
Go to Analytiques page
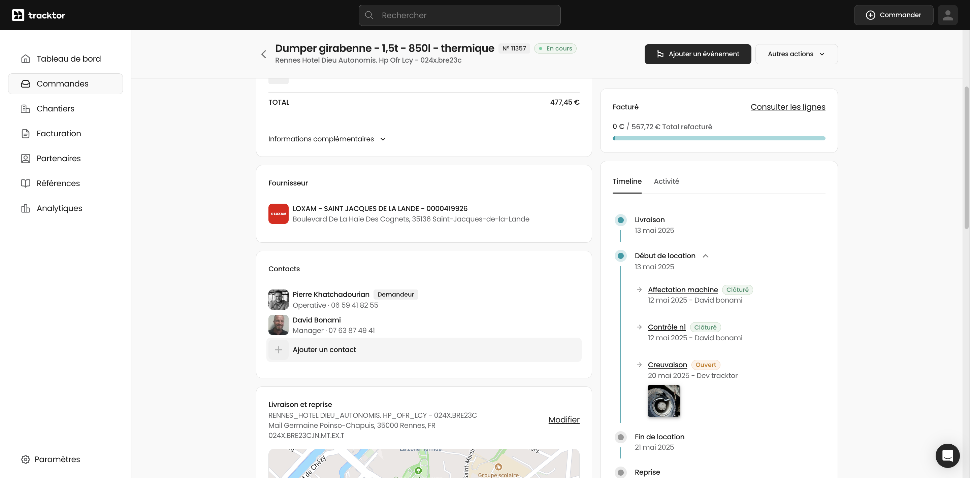pyautogui.click(x=66, y=208)
